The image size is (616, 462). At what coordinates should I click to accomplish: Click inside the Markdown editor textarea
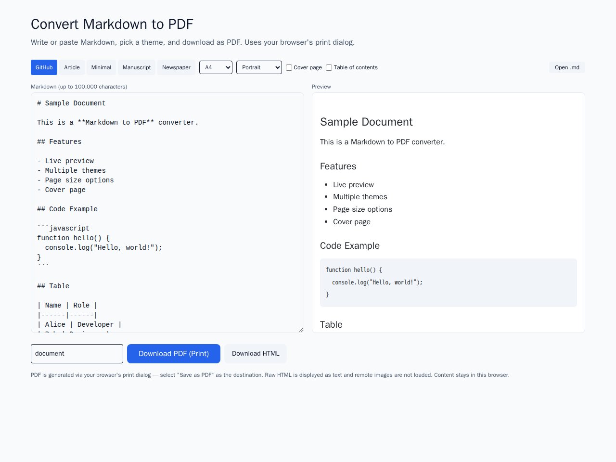point(167,213)
